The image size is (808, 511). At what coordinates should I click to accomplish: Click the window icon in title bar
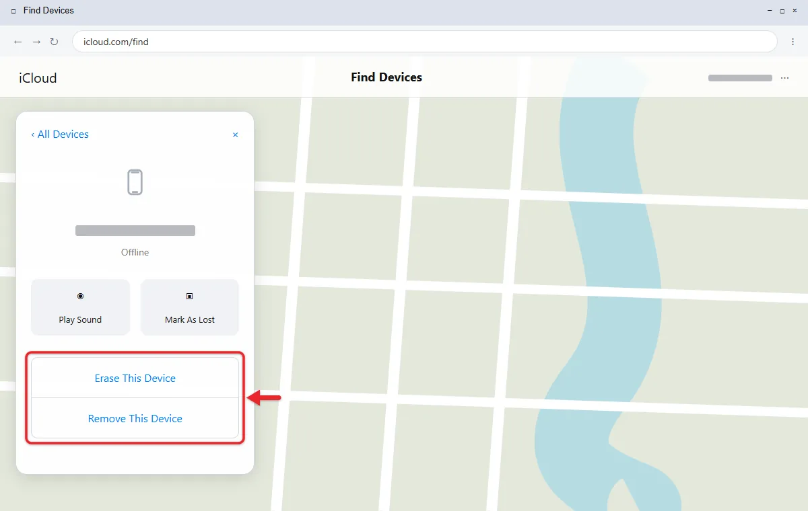(x=13, y=11)
